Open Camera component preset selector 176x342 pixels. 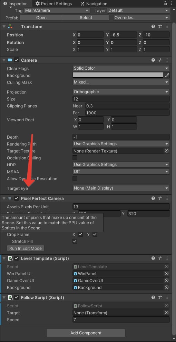tap(160, 60)
